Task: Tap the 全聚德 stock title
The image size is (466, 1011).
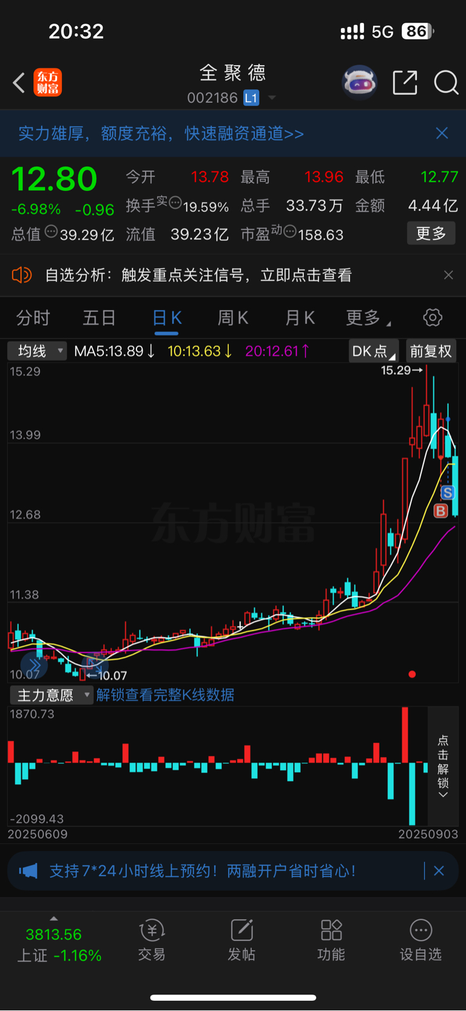Action: [x=233, y=73]
